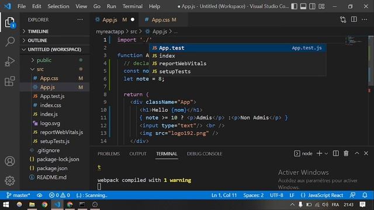Expand the public folder
Image resolution: width=374 pixels, height=210 pixels.
[55, 60]
